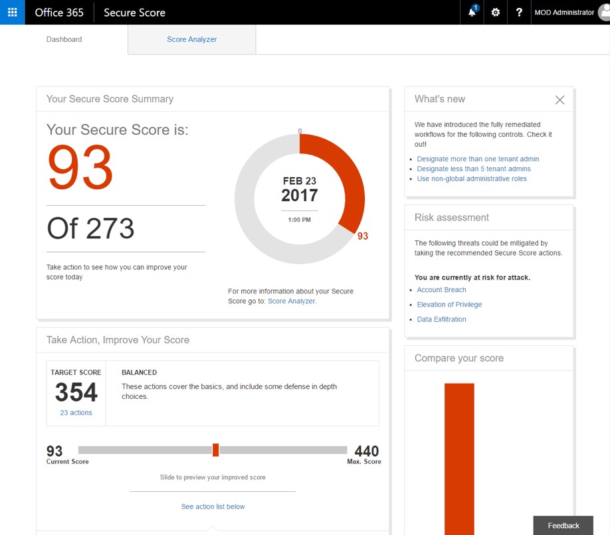
Task: Click the 1:00 PM time in chart
Action: point(299,220)
